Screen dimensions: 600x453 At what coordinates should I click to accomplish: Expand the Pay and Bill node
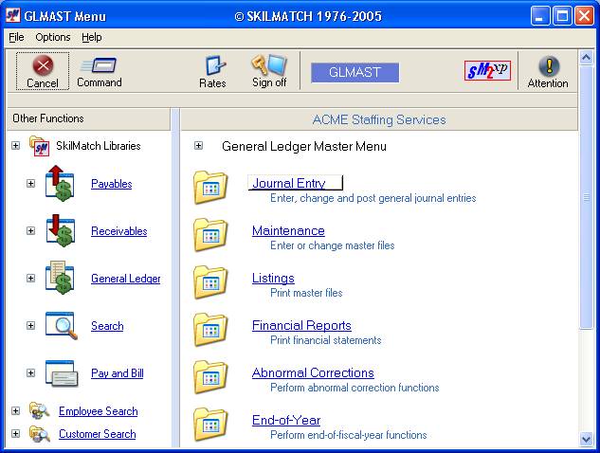pyautogui.click(x=30, y=373)
